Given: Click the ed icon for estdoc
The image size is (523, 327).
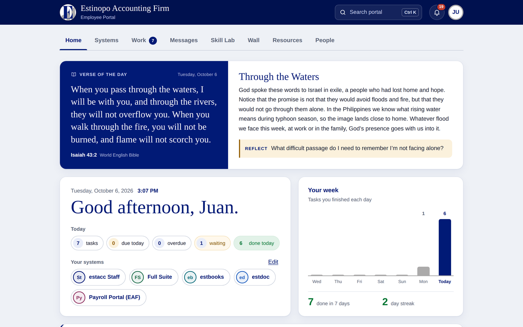Looking at the screenshot, I should click(x=242, y=277).
